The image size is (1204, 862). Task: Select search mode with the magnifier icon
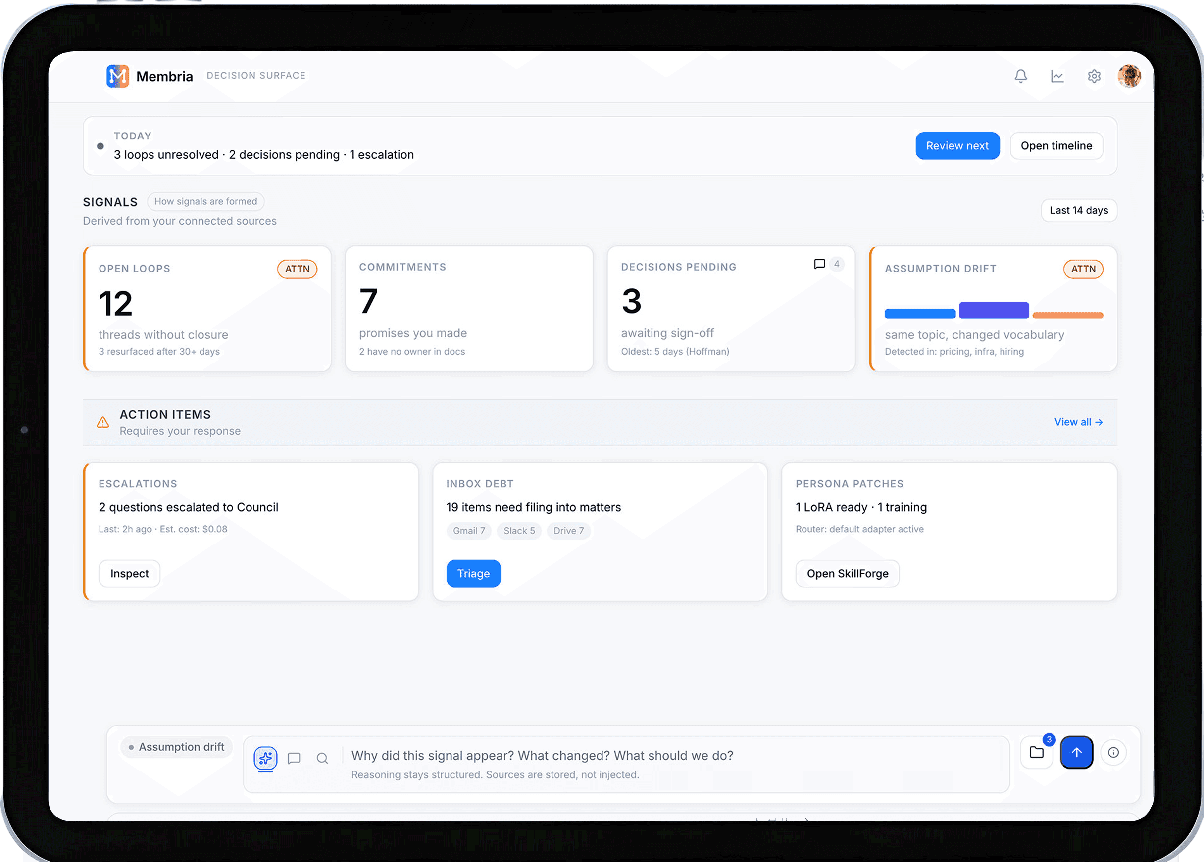point(323,759)
